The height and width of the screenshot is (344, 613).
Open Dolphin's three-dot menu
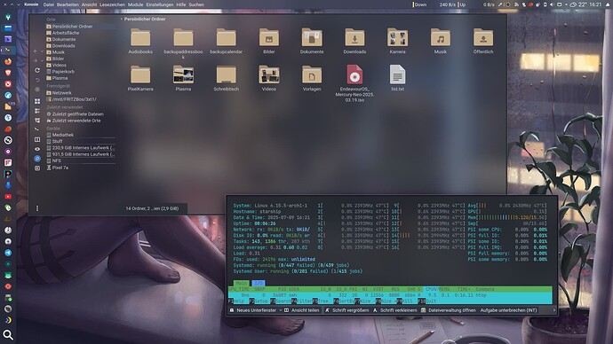pyautogui.click(x=37, y=208)
